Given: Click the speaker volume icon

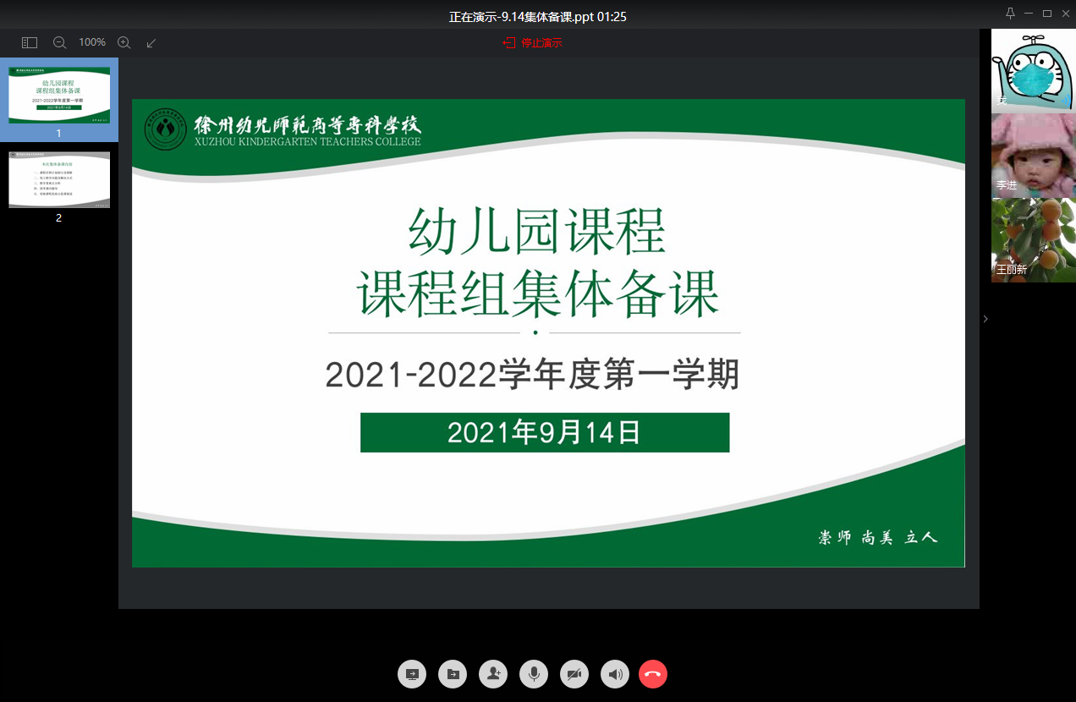Looking at the screenshot, I should click(615, 674).
